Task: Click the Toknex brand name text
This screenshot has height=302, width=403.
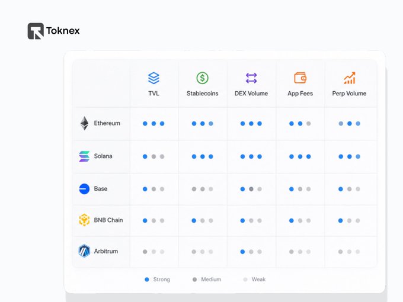Action: 63,31
